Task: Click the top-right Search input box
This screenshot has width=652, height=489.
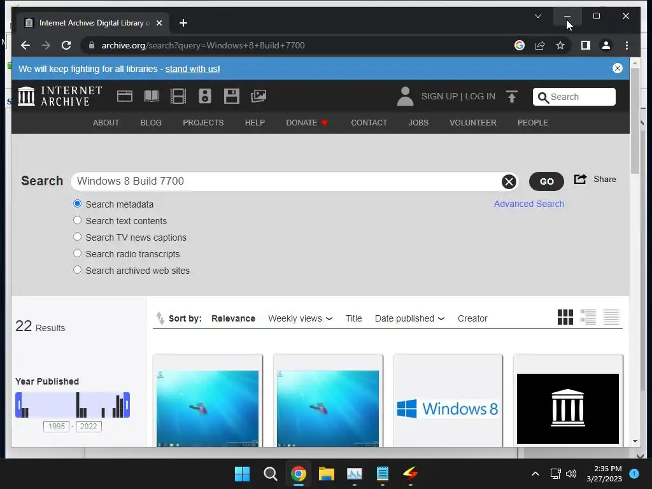Action: click(574, 97)
